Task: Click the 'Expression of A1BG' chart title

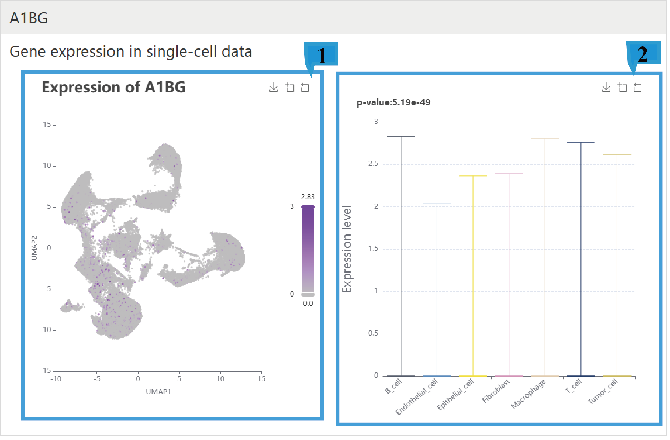Action: 114,88
